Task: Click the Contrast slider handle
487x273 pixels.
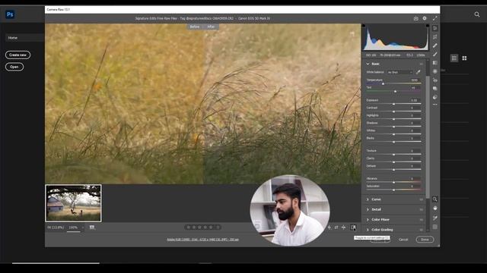Action: point(394,111)
